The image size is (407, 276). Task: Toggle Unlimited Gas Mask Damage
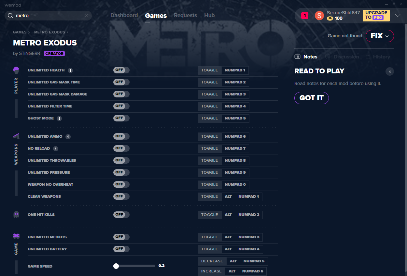click(x=121, y=94)
